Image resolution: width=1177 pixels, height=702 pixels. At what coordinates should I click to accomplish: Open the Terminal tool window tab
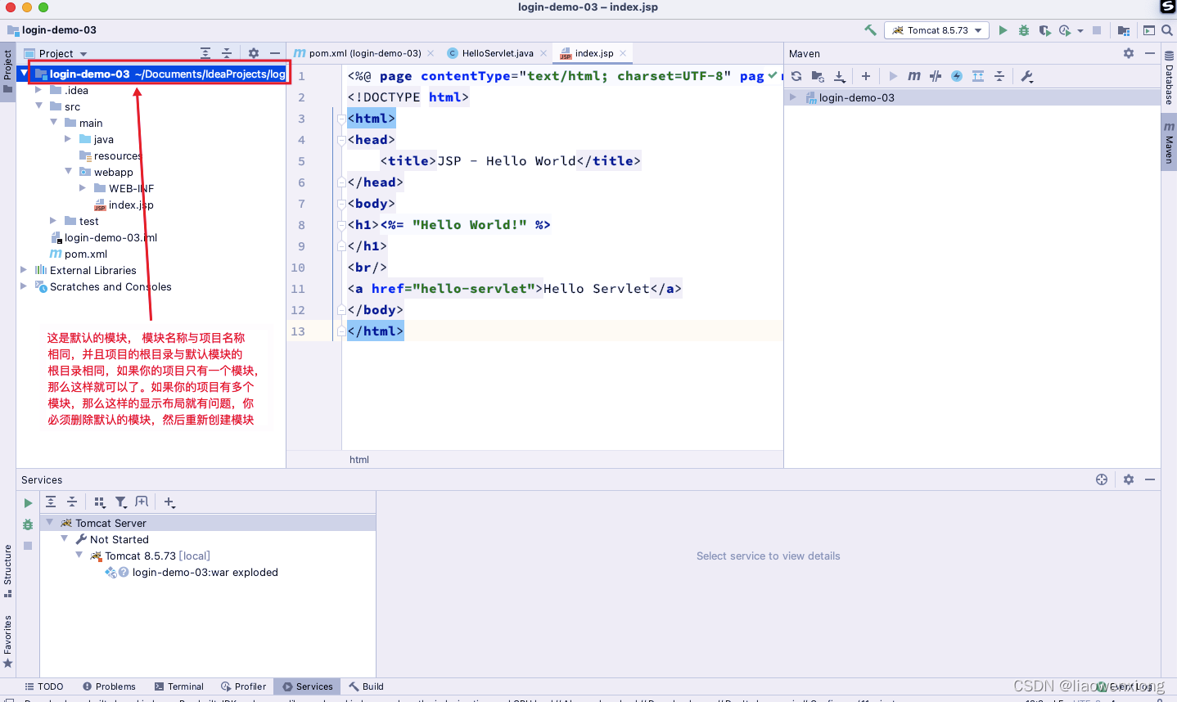[179, 686]
